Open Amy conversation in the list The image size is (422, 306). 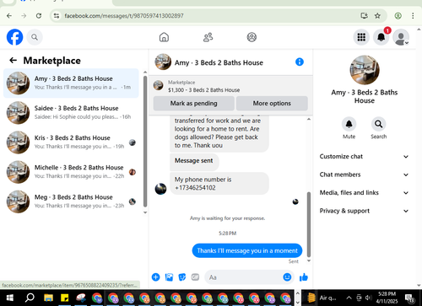[71, 83]
